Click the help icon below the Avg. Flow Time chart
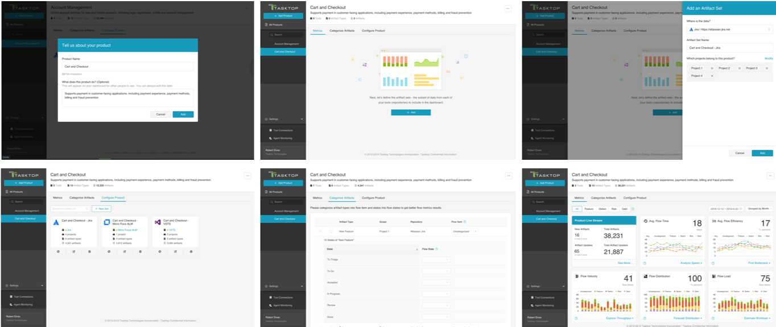The width and height of the screenshot is (776, 327). pos(645,263)
